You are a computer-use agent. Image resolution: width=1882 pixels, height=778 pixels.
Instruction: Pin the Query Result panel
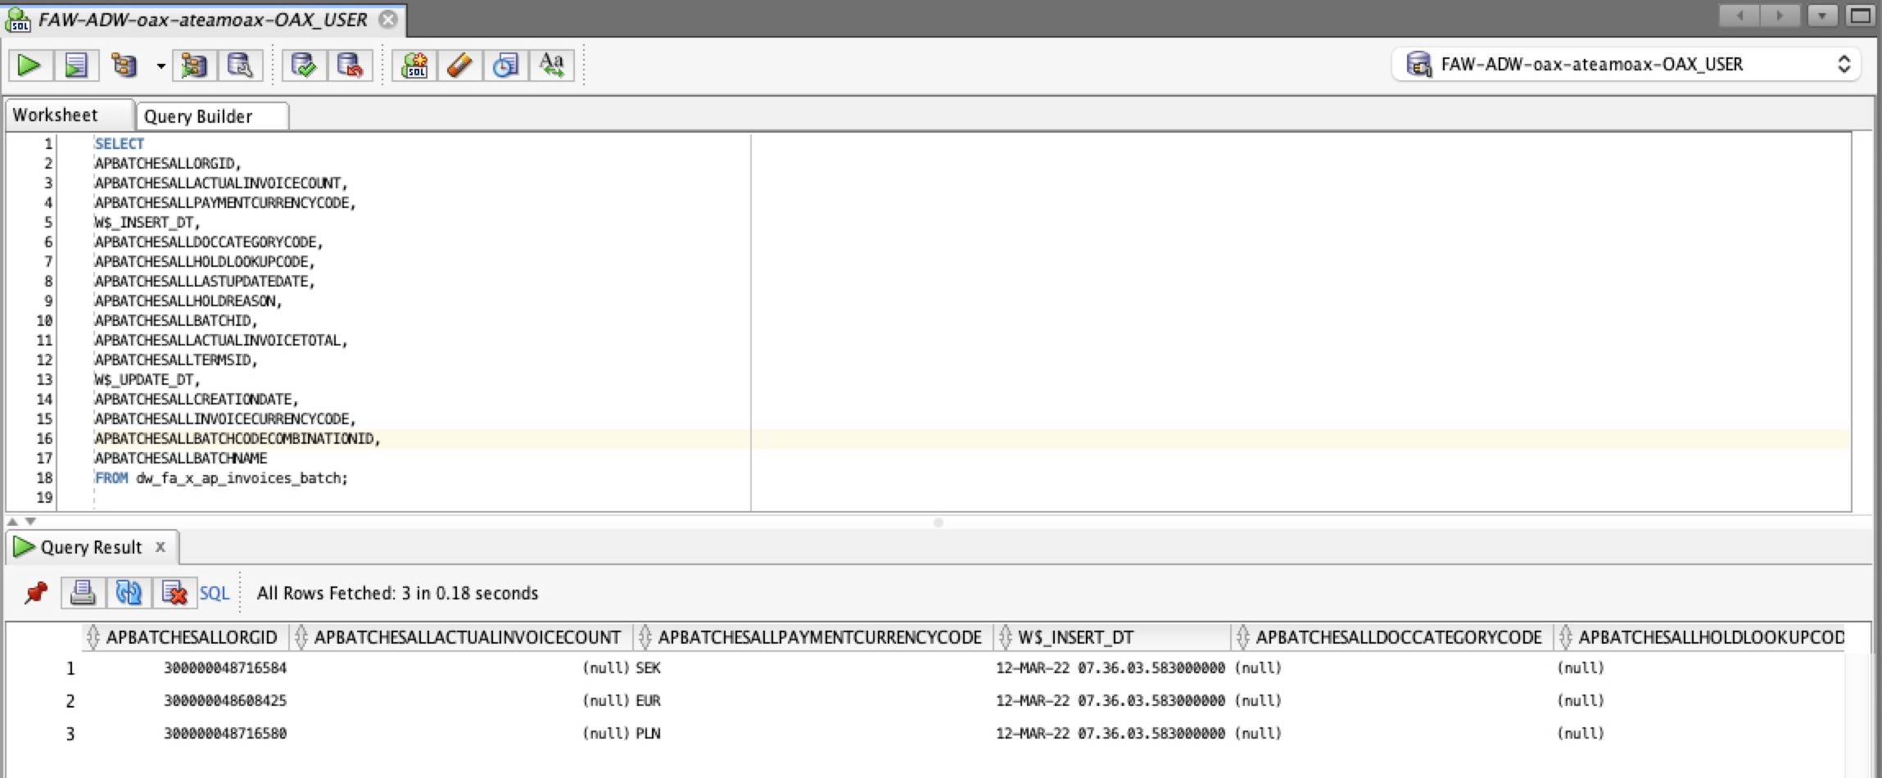pyautogui.click(x=35, y=592)
